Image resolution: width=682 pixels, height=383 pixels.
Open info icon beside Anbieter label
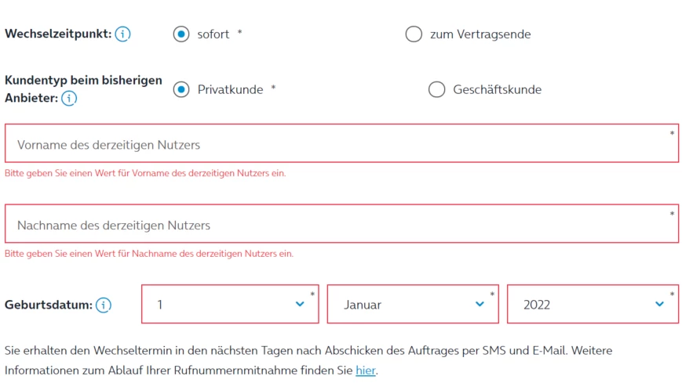pyautogui.click(x=69, y=99)
